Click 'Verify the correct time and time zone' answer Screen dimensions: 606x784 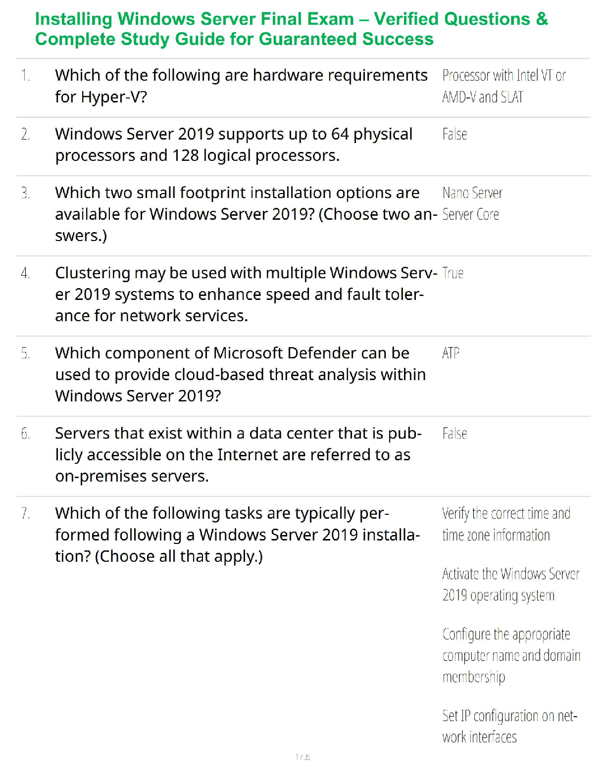pos(506,524)
